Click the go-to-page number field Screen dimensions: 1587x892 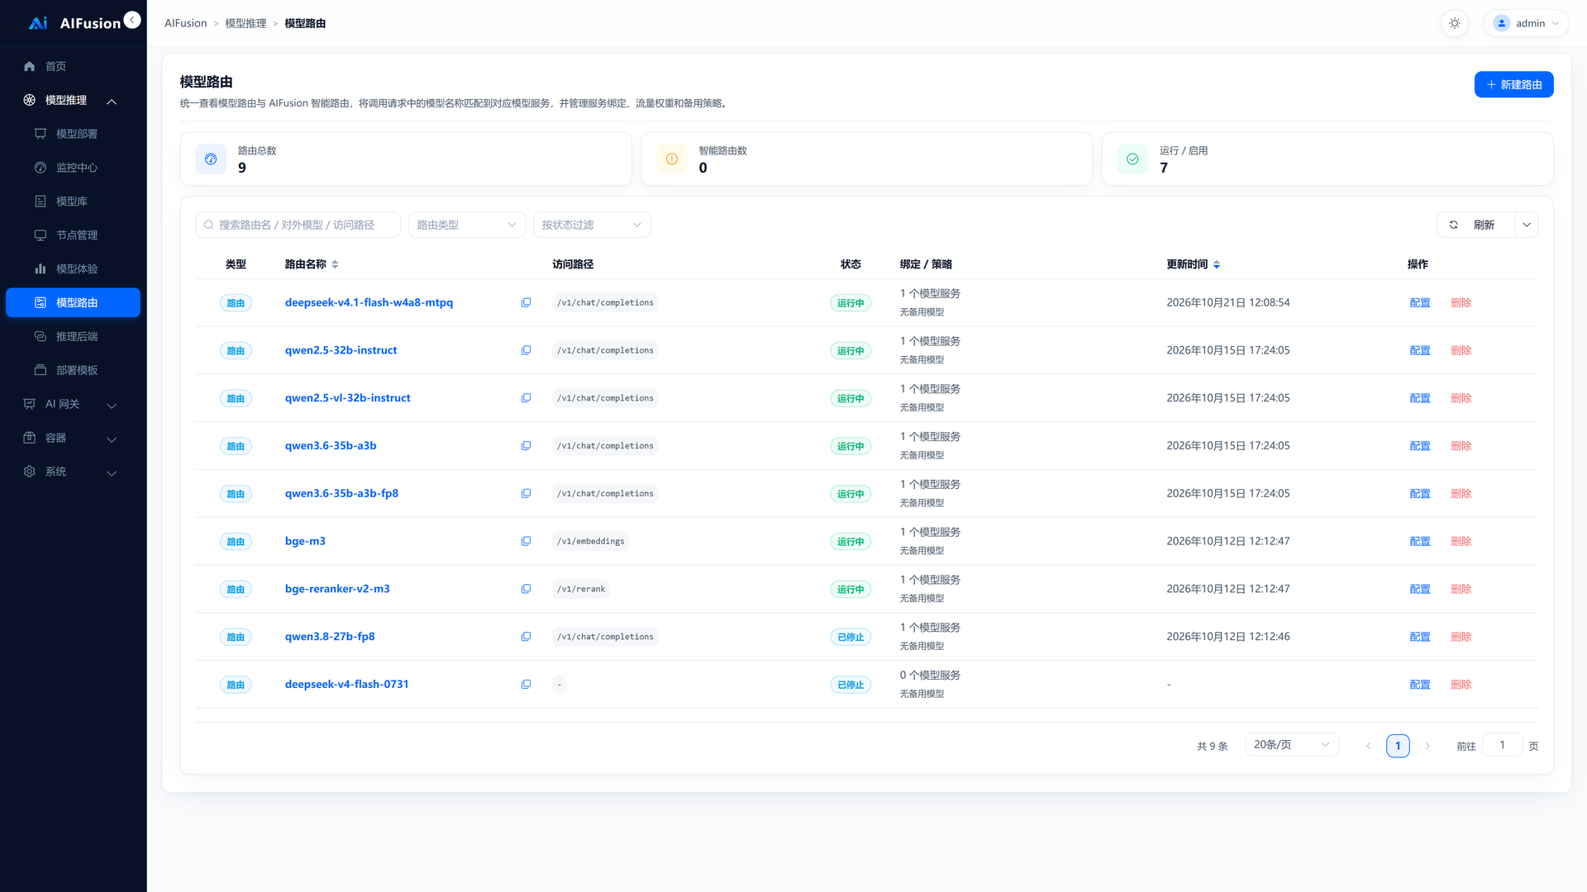(1502, 745)
